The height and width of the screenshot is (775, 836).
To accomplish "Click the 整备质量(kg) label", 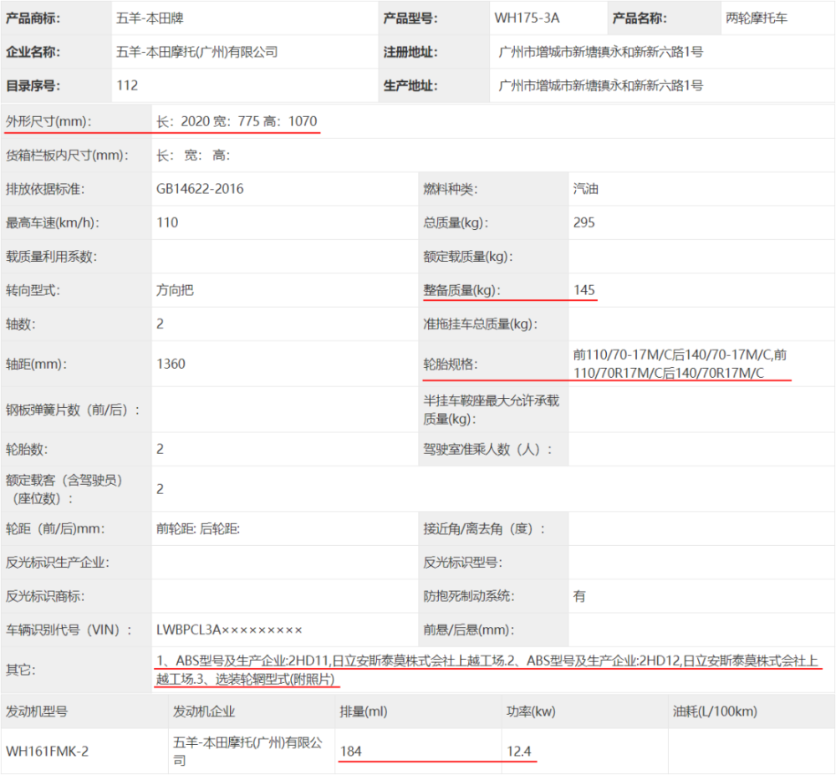I will tap(462, 290).
